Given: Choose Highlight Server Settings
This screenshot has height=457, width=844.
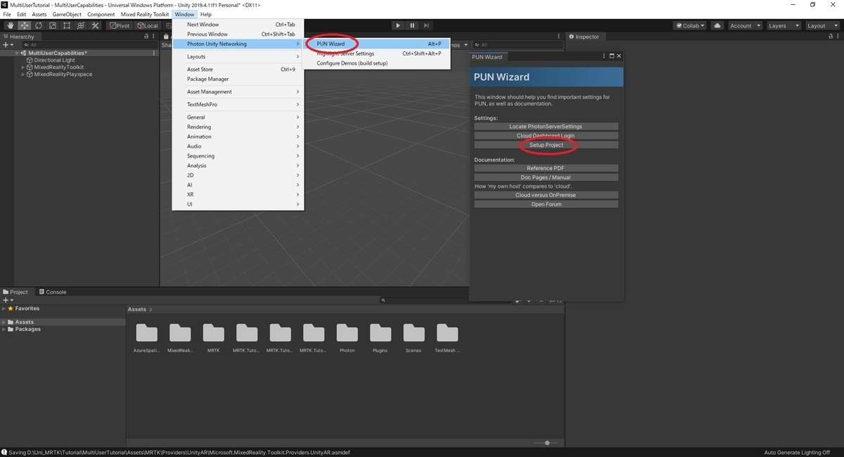Looking at the screenshot, I should [x=376, y=53].
